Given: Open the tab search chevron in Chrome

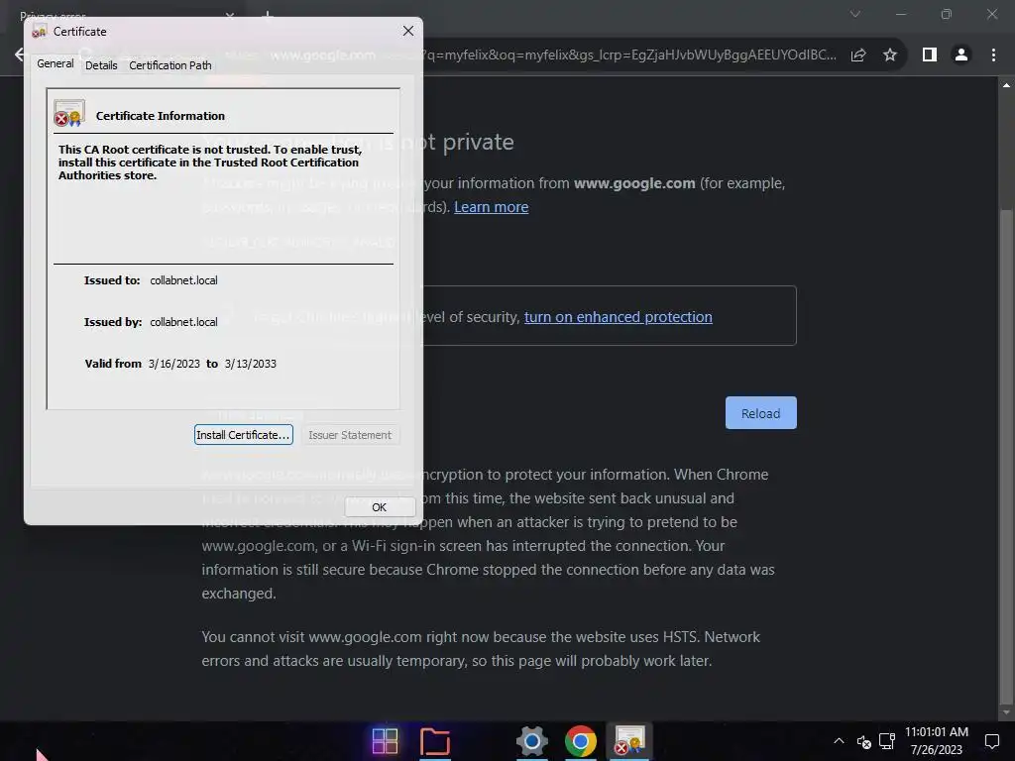Looking at the screenshot, I should (x=855, y=14).
